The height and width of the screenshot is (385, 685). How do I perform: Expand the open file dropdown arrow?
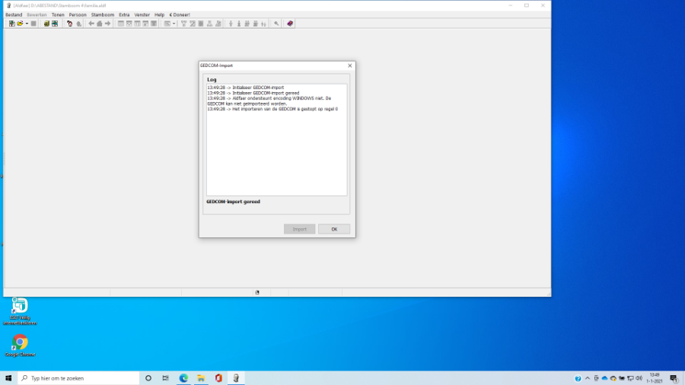(27, 24)
